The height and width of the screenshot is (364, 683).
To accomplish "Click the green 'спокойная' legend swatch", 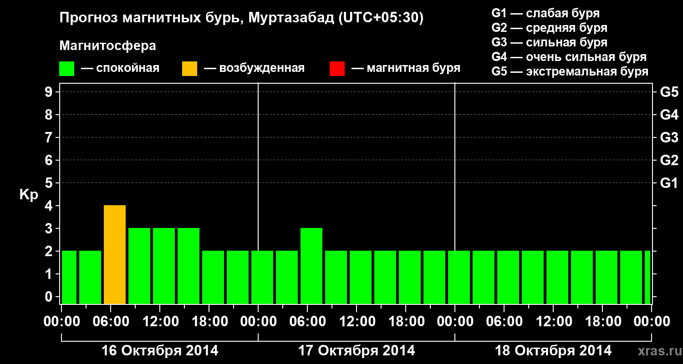I will point(67,69).
